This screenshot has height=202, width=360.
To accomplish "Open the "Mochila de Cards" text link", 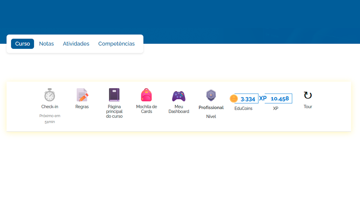I will coord(147,109).
